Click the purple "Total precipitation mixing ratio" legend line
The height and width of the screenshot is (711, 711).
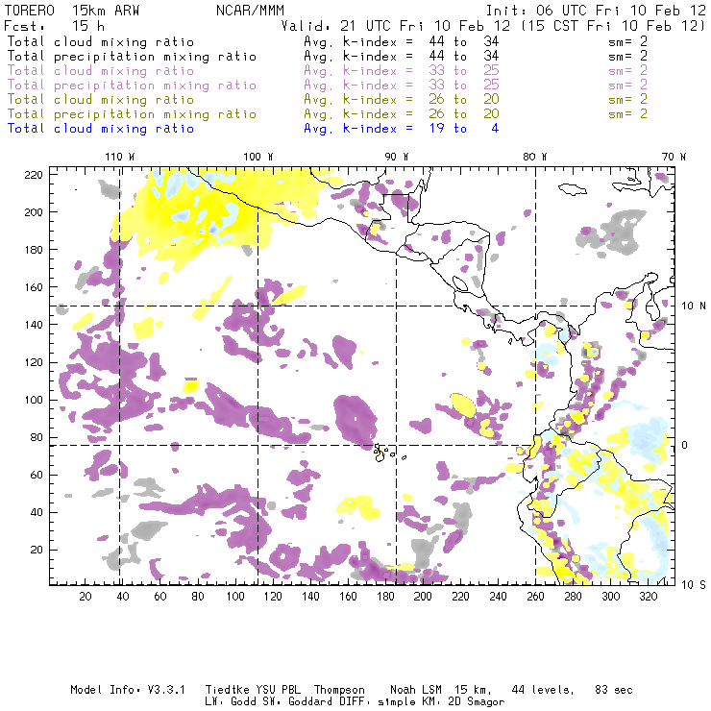132,86
